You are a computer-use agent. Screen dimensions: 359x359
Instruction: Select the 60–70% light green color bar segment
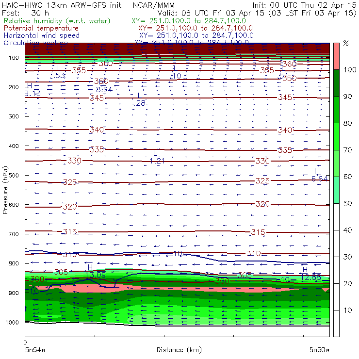336,163
